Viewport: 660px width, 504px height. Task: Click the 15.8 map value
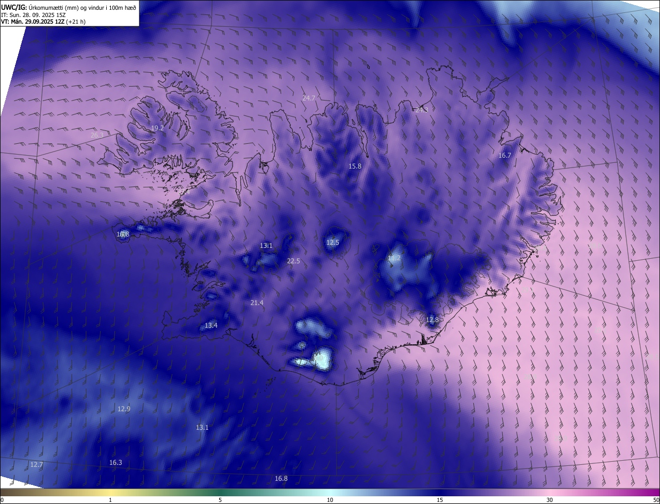tap(355, 166)
